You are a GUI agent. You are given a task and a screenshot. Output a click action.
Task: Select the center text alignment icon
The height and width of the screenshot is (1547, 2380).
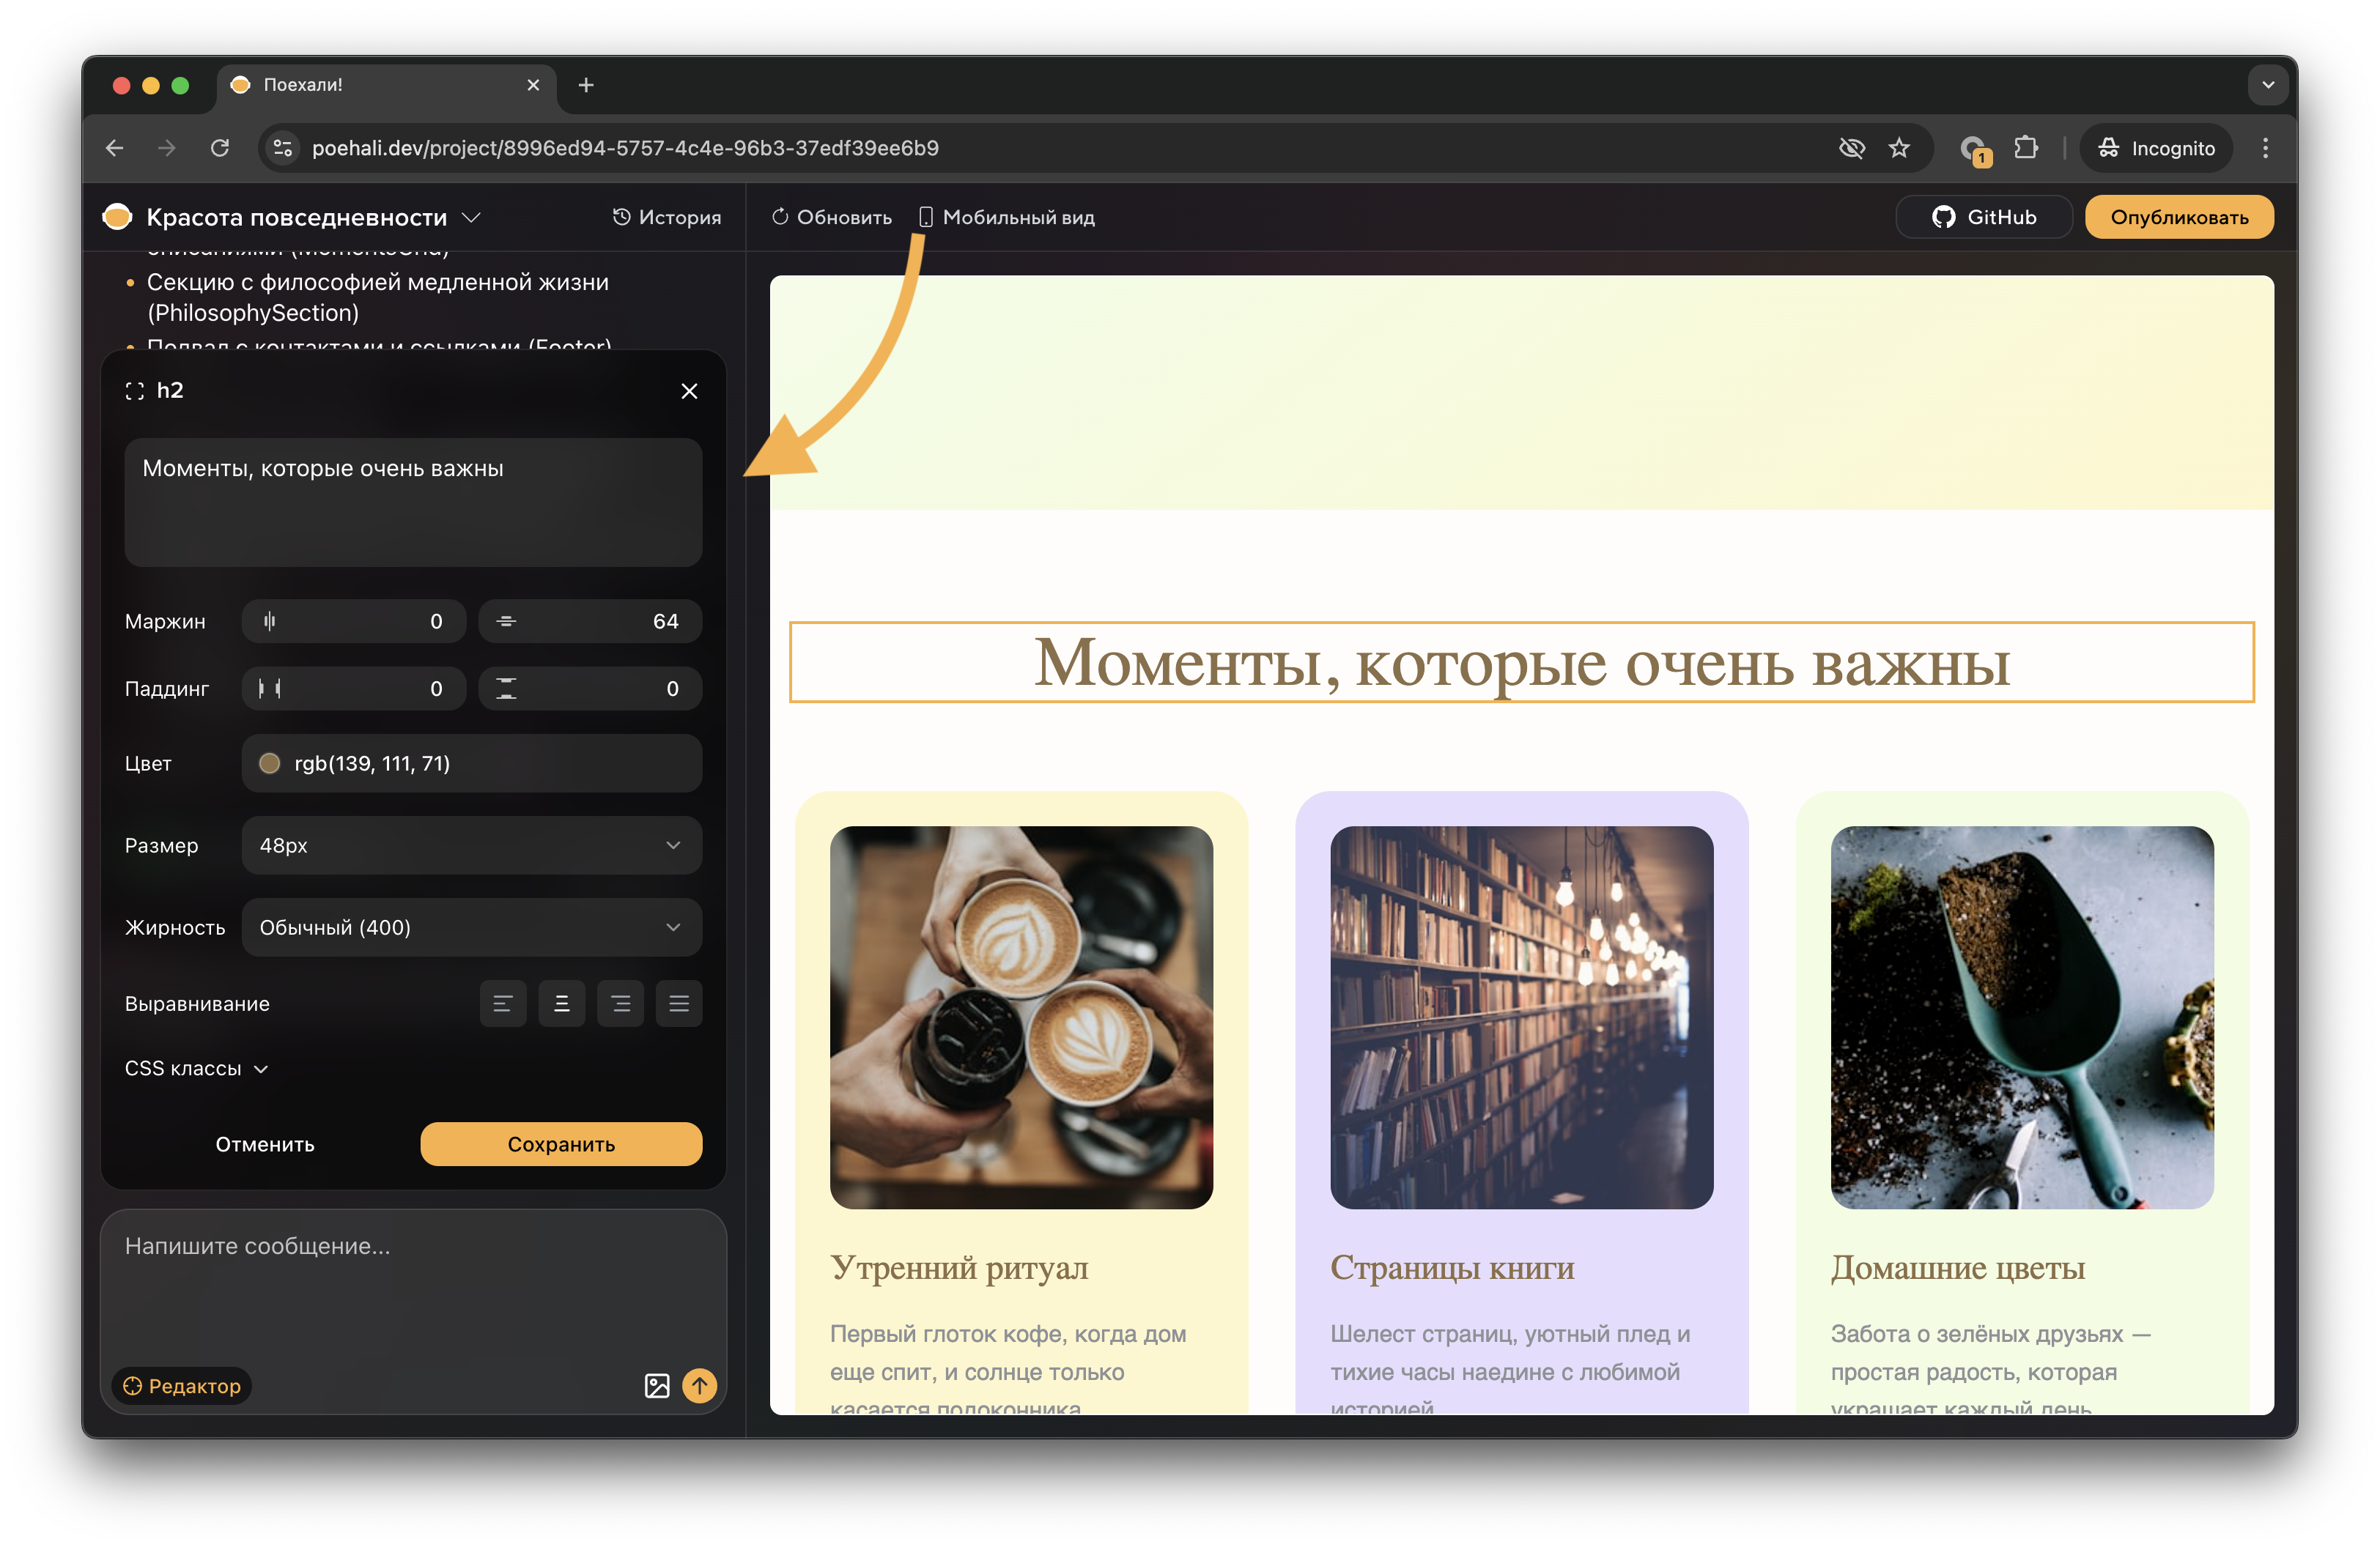561,1003
